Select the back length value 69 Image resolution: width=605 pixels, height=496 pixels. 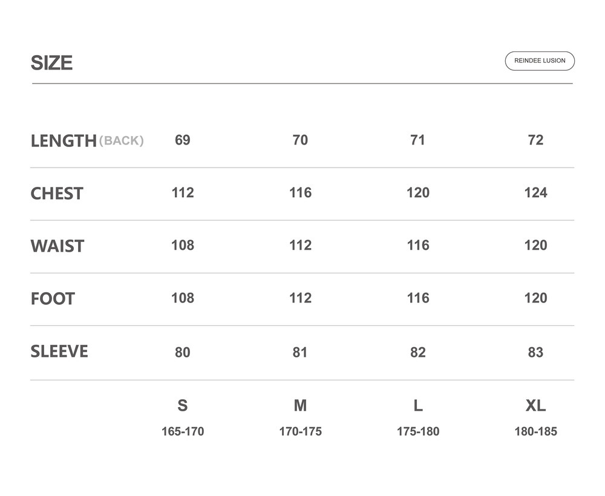click(182, 140)
